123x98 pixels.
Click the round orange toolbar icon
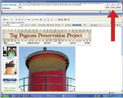click(65, 19)
